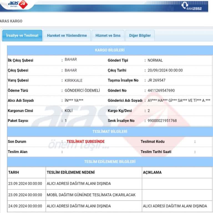Select the GÖNDERİCİ ÖDEMELİ payment type
This screenshot has height=213, width=213.
pyautogui.click(x=82, y=90)
